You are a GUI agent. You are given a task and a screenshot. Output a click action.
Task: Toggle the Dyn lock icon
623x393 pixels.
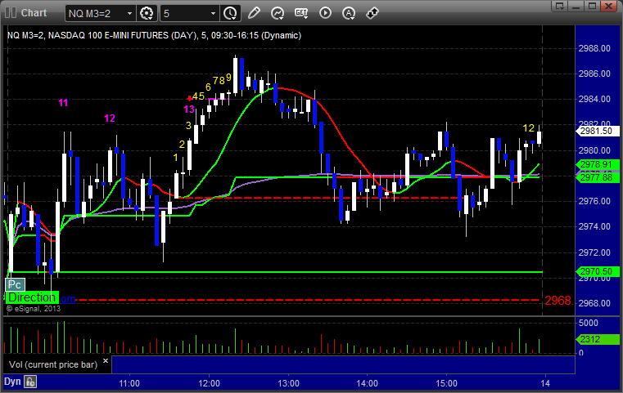pos(30,382)
